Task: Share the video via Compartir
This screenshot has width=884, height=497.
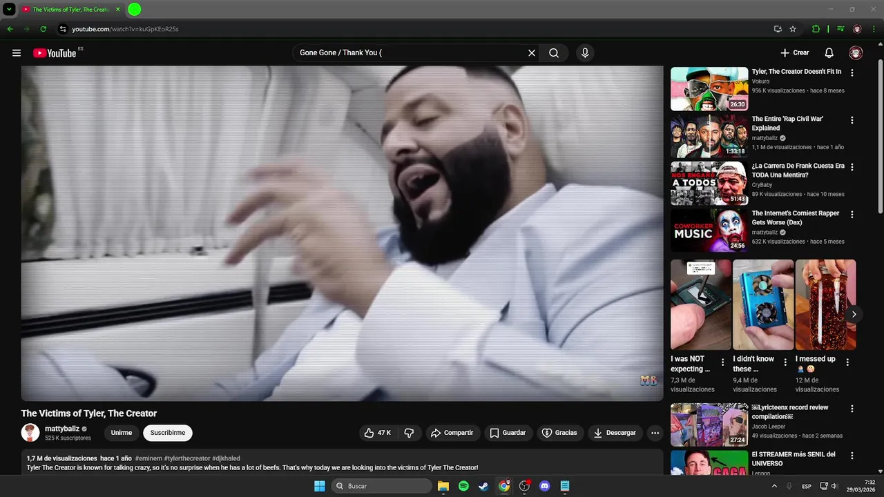Action: coord(452,433)
